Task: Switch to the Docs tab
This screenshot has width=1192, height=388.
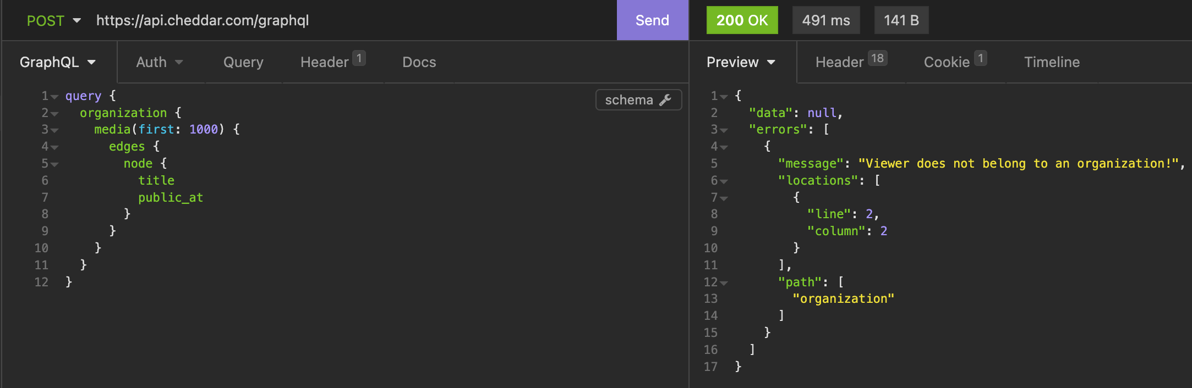Action: [x=419, y=62]
